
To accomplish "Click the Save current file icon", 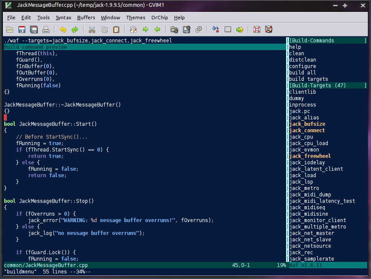I will [x=22, y=30].
